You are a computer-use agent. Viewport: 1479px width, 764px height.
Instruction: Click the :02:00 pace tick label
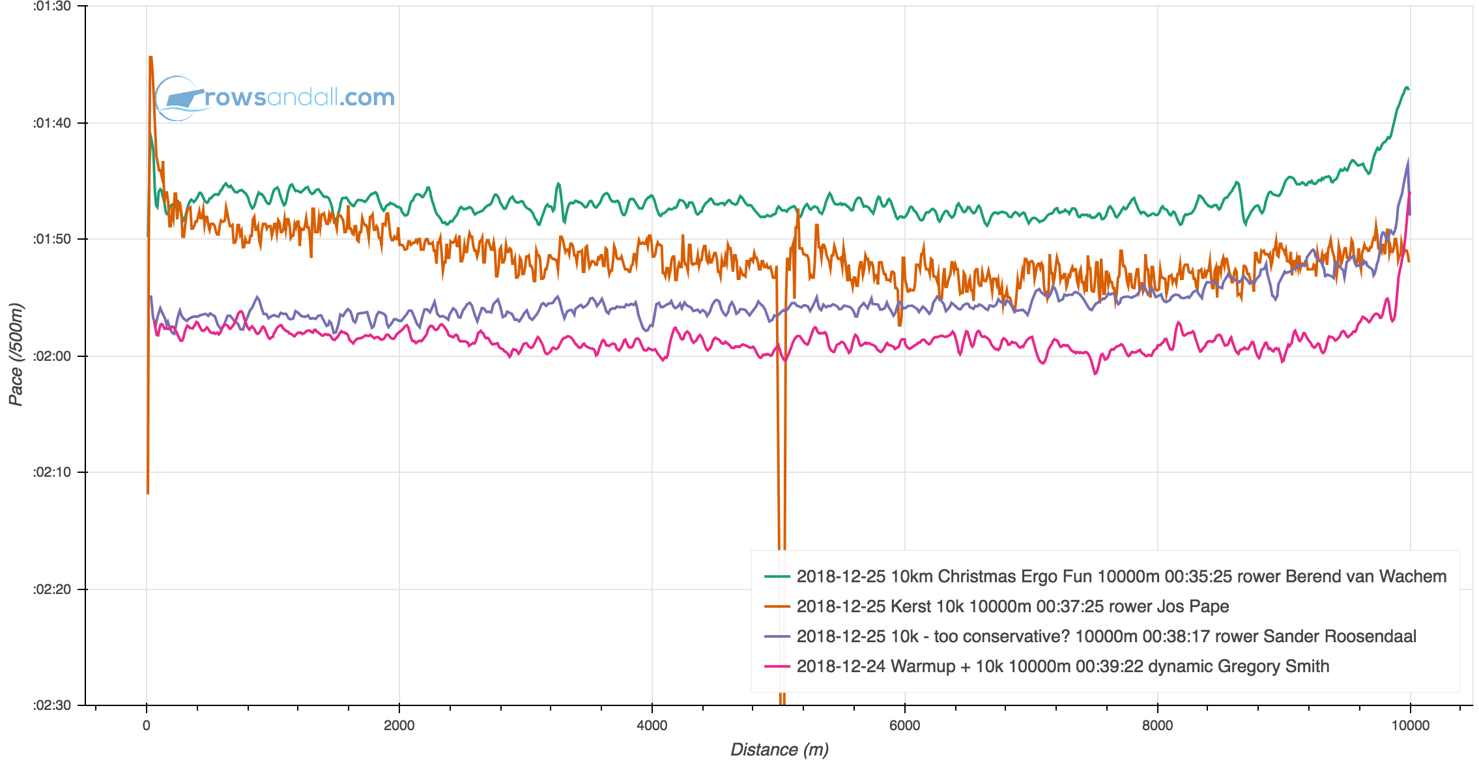(x=52, y=356)
